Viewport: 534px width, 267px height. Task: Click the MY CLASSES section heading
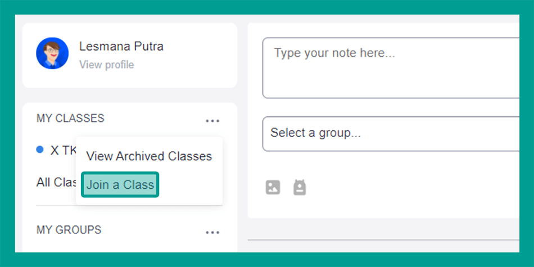point(70,118)
